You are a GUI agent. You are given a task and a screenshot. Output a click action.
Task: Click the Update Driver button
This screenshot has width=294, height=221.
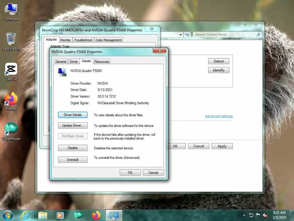pyautogui.click(x=73, y=125)
